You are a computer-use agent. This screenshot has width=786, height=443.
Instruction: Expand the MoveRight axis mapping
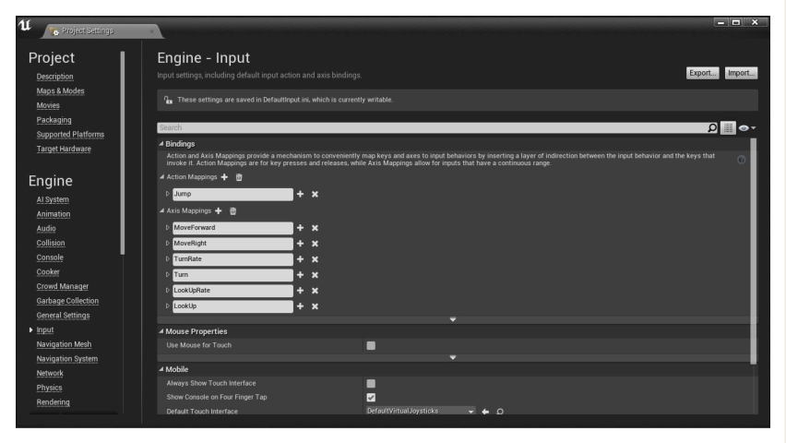click(x=168, y=244)
